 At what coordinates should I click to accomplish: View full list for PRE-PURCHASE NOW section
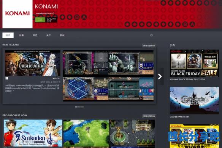pos(149,116)
